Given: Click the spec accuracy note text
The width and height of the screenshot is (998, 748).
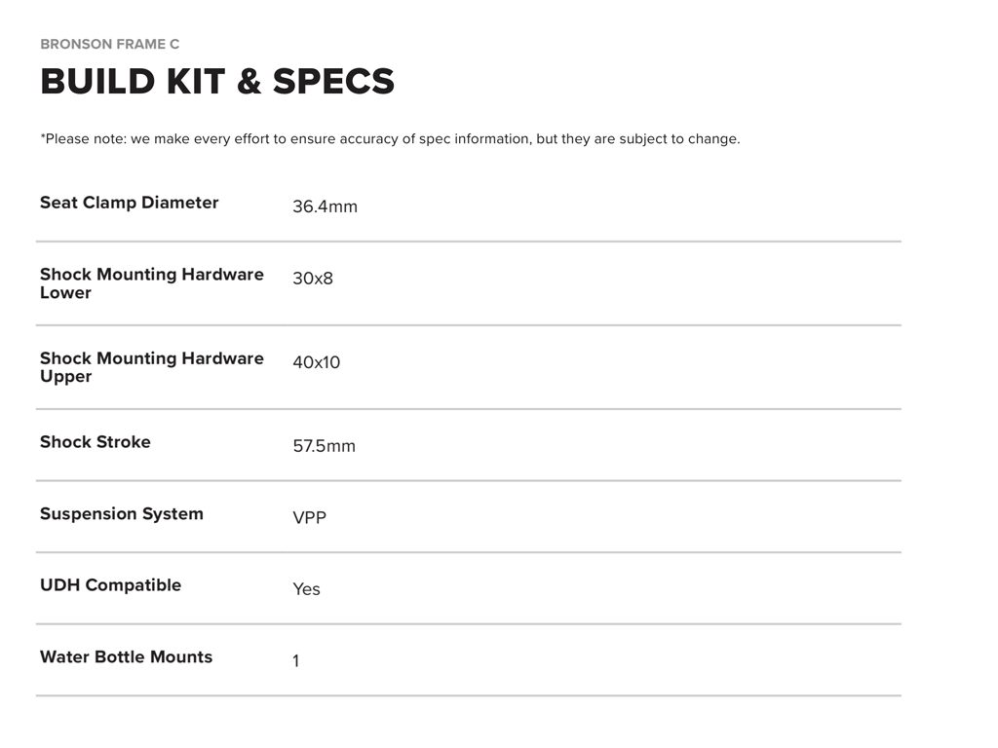Looking at the screenshot, I should (x=390, y=139).
